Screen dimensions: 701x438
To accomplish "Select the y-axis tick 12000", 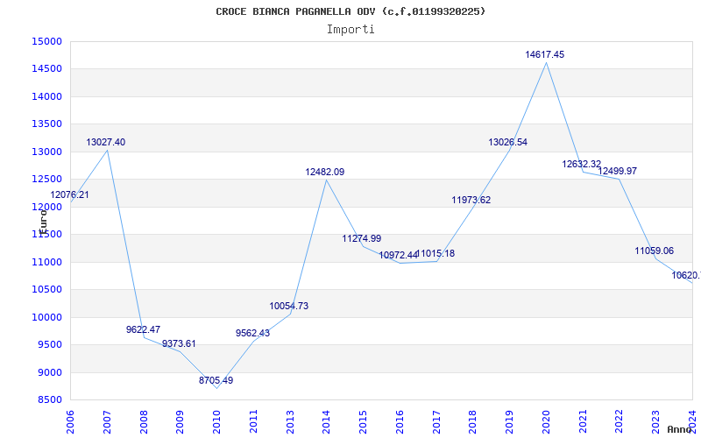I will [46, 207].
